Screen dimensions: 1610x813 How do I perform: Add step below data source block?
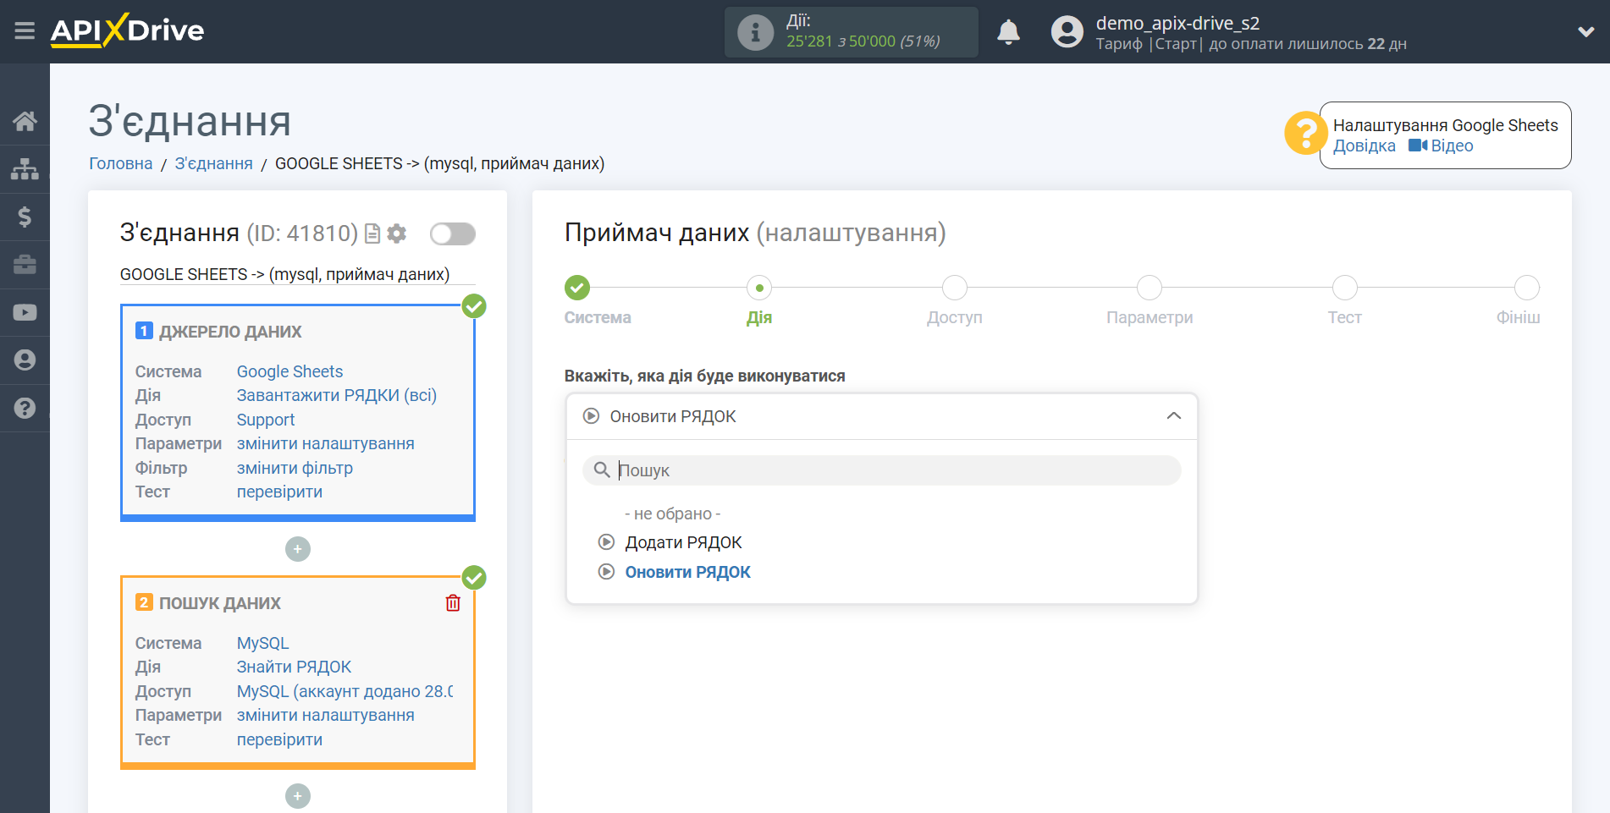point(298,549)
